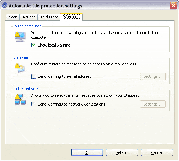Viewport: 179px width, 161px height.
Task: Switch to the Scan tab
Action: (13, 17)
